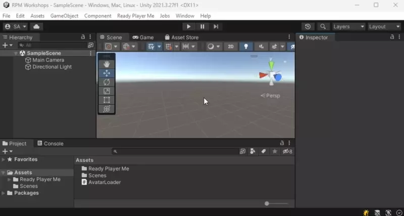The width and height of the screenshot is (404, 216).
Task: Toggle the Inspector panel lock
Action: (x=391, y=37)
